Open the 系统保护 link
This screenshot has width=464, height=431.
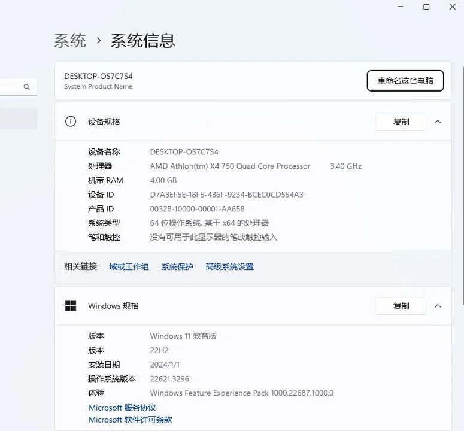pyautogui.click(x=177, y=267)
